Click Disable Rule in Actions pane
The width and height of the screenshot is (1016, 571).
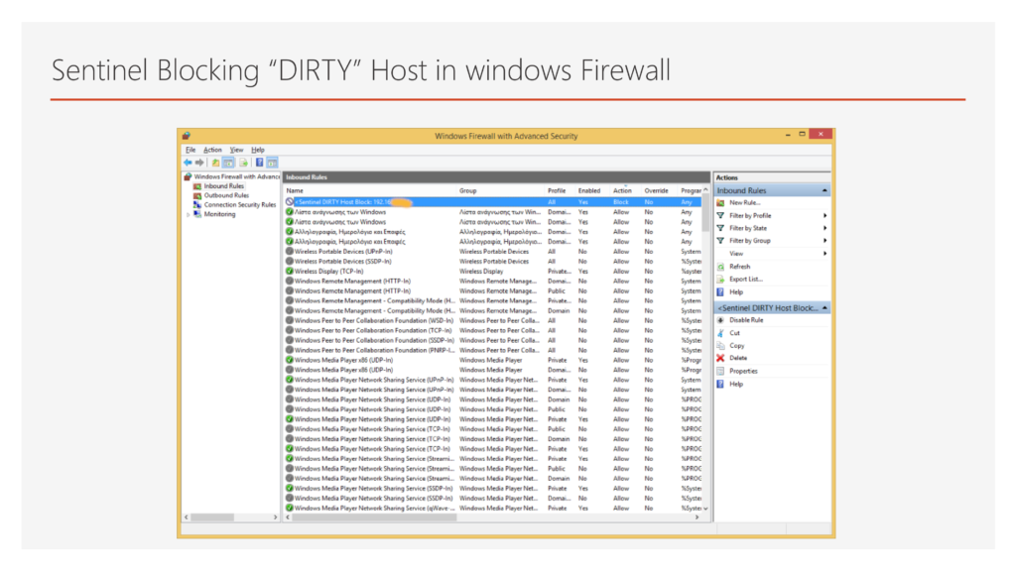click(x=746, y=320)
